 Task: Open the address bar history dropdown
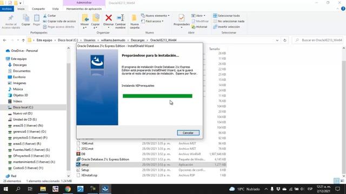click(x=277, y=40)
